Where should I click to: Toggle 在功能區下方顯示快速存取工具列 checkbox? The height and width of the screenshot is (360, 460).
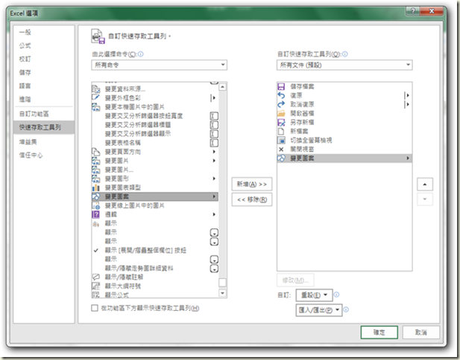[x=95, y=308]
